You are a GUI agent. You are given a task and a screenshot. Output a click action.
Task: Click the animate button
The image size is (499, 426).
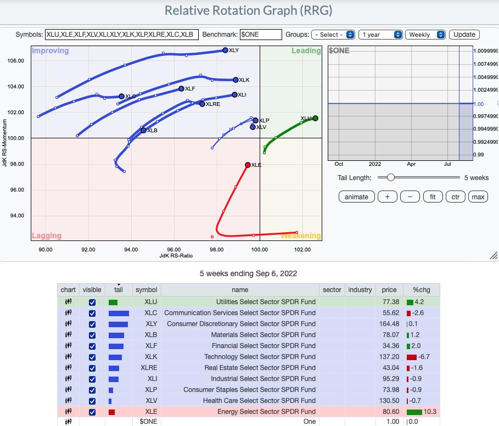[x=357, y=197]
